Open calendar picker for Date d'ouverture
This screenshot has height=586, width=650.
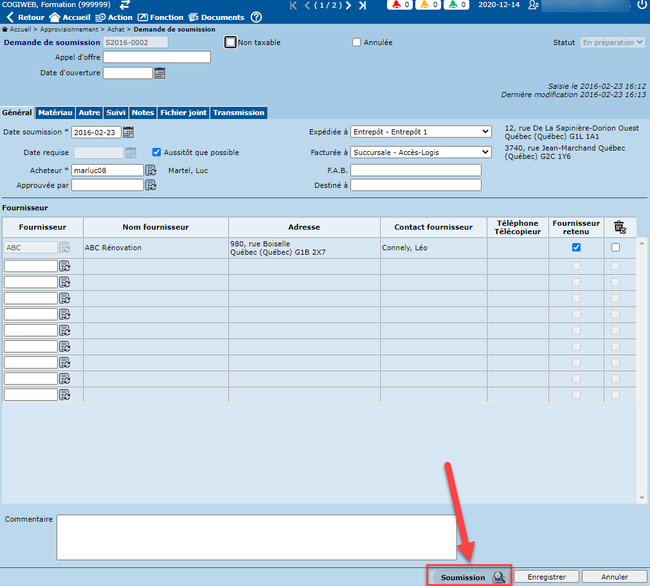pyautogui.click(x=159, y=73)
